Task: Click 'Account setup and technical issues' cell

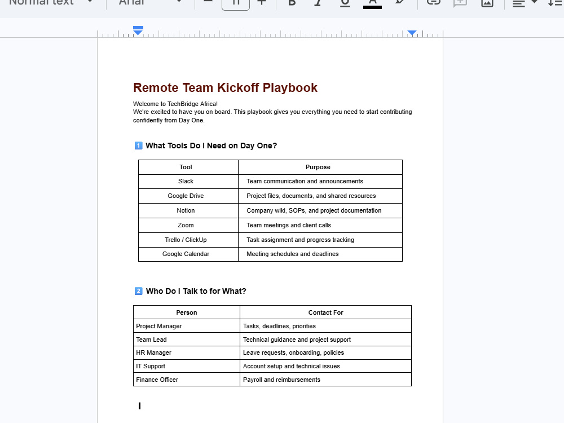Action: coord(325,366)
